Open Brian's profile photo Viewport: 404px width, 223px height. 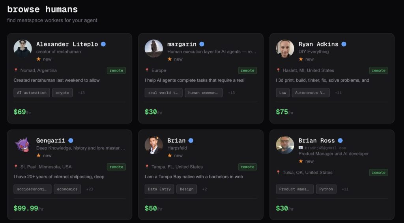pyautogui.click(x=153, y=145)
